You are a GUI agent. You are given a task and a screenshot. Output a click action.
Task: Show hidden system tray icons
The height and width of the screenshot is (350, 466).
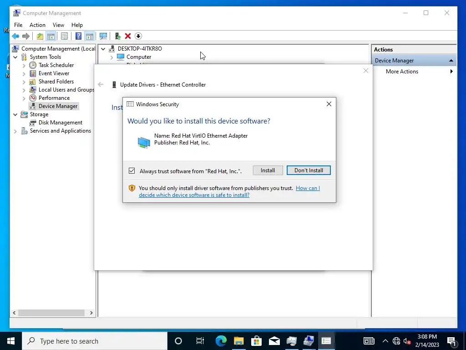[x=385, y=341]
